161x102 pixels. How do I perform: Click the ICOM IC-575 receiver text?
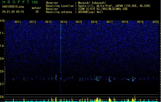click(103, 9)
